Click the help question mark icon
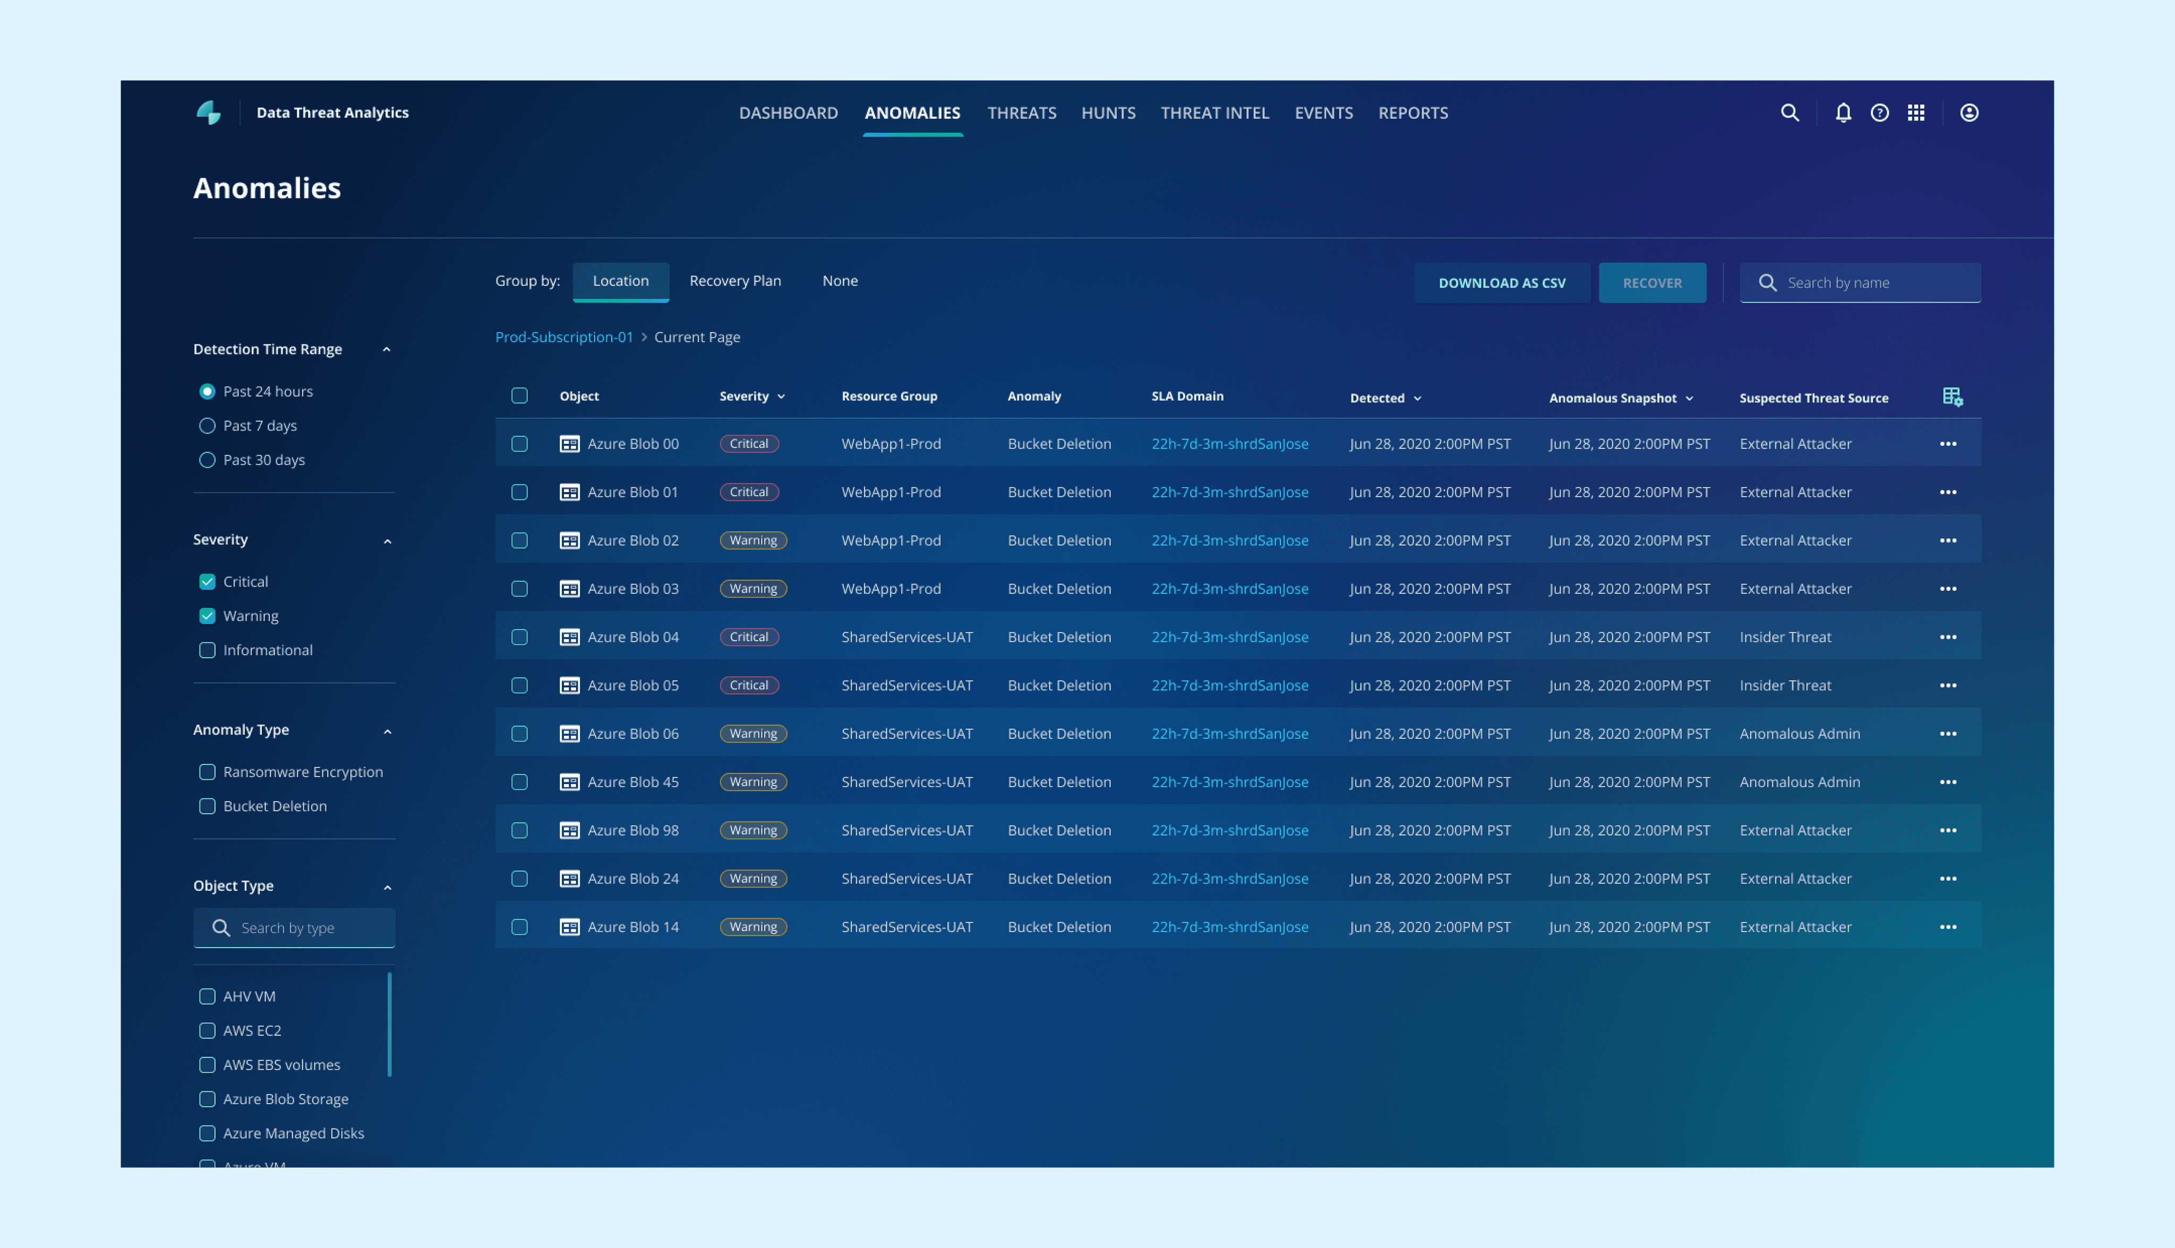This screenshot has width=2175, height=1248. tap(1879, 113)
